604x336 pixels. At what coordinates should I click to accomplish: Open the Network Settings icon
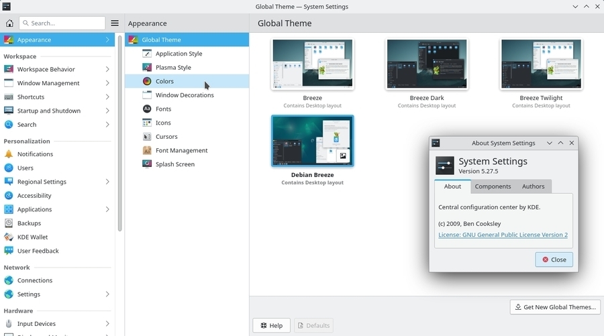[x=9, y=294]
